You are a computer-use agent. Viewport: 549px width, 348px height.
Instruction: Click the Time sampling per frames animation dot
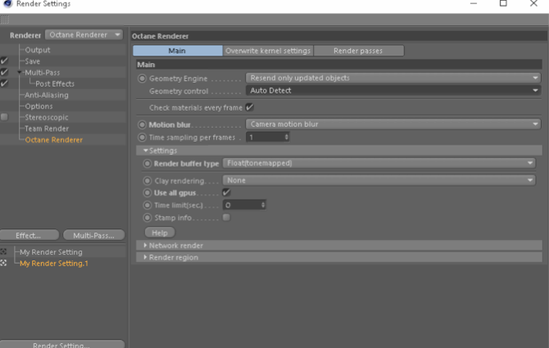[142, 138]
